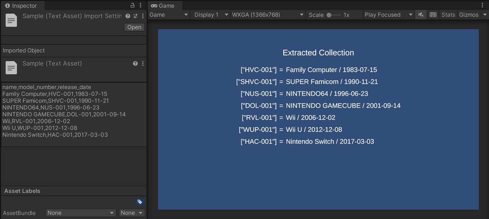This screenshot has height=219, width=489.
Task: Click the 'Nintendo Switch,HAC-001,2017-03-03' line
Action: pos(55,135)
